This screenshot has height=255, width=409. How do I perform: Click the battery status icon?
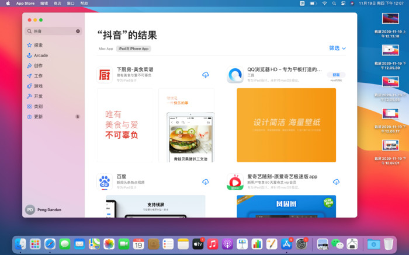(313, 4)
